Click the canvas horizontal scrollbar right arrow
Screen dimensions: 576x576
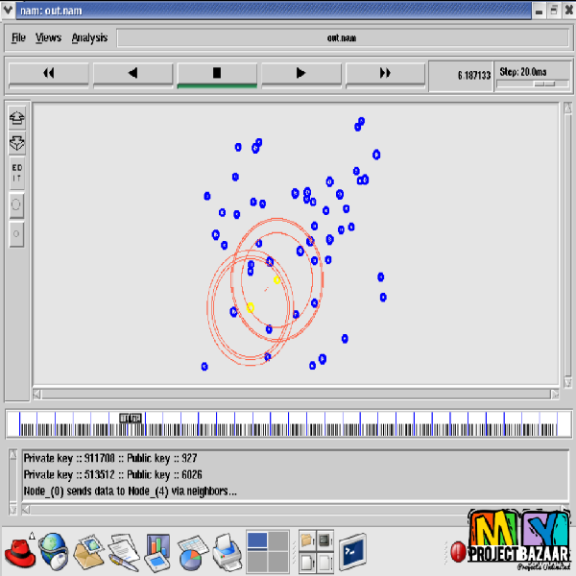(x=555, y=395)
